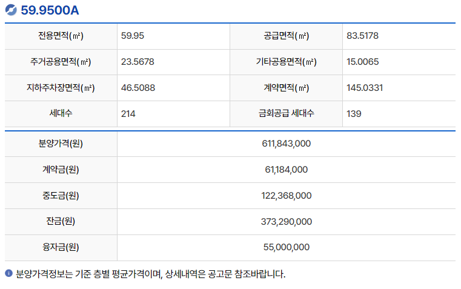The width and height of the screenshot is (461, 289).
Task: Click the 계약면적(㎡) label
Action: coord(286,88)
